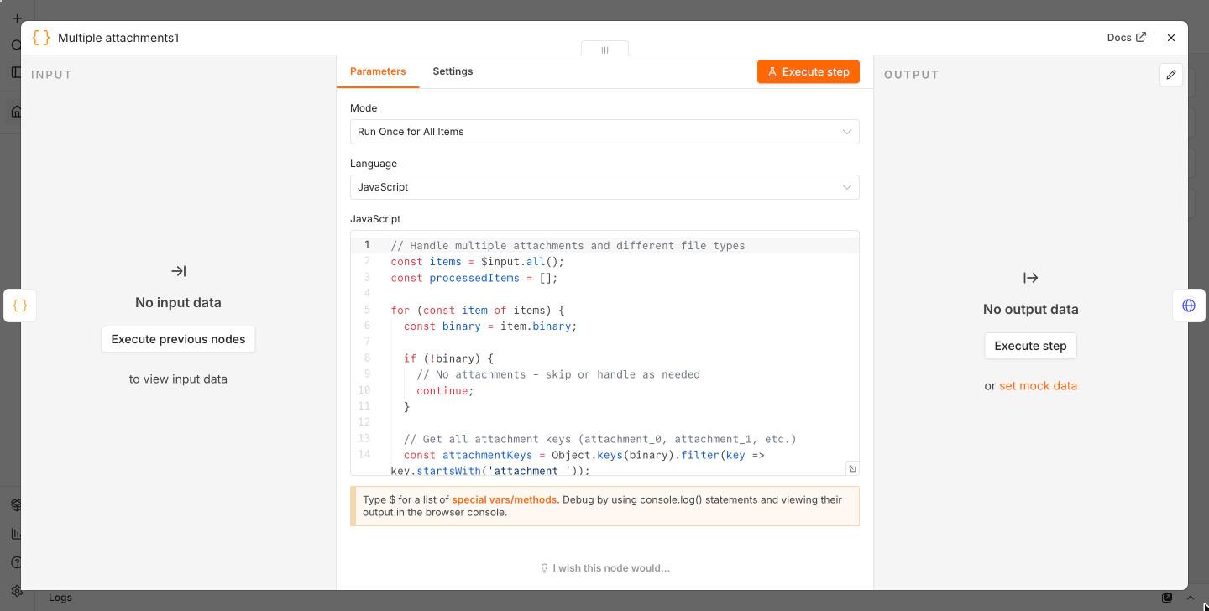Click the INPUT panel heading
The width and height of the screenshot is (1209, 611).
point(51,75)
